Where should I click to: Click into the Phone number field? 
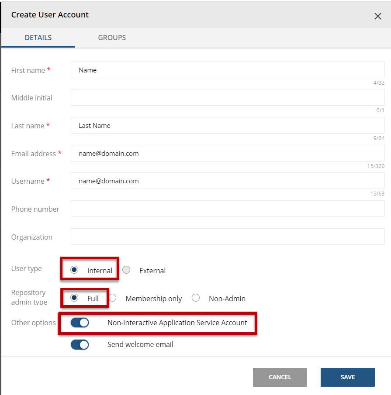[x=227, y=209]
